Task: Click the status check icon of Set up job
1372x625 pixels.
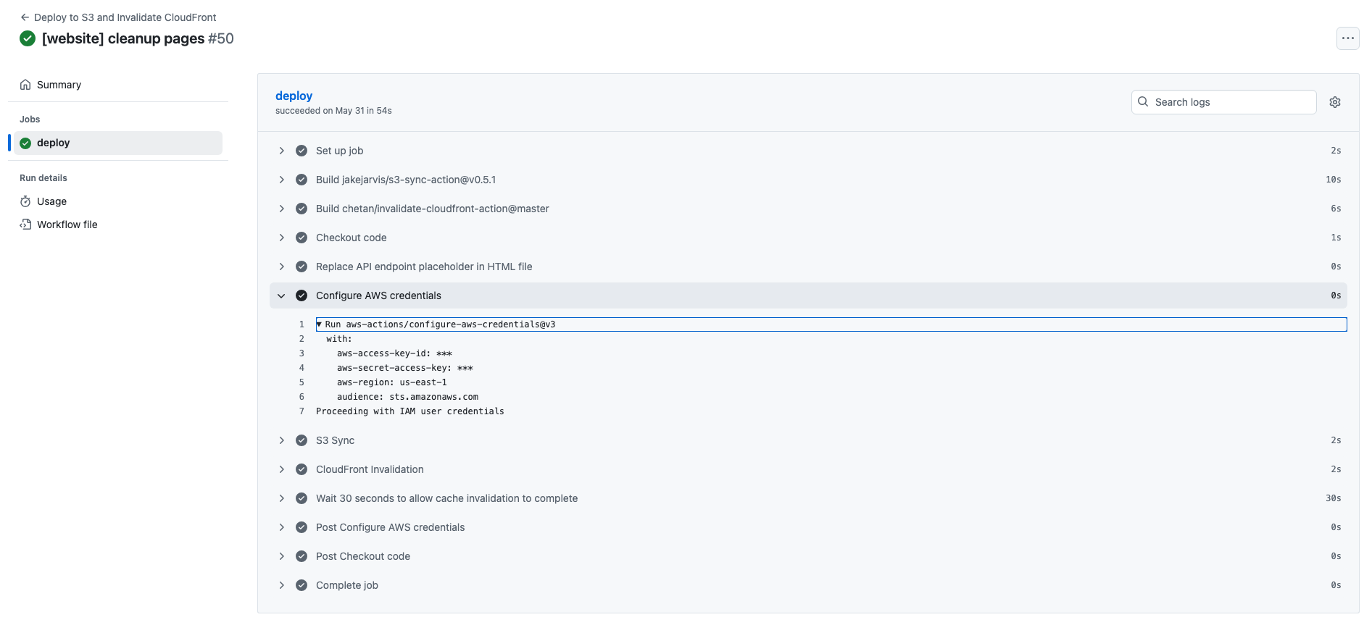Action: [302, 151]
